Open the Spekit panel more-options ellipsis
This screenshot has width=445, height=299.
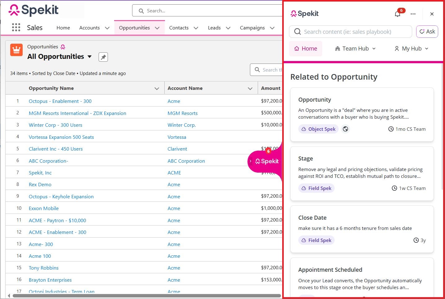click(413, 14)
